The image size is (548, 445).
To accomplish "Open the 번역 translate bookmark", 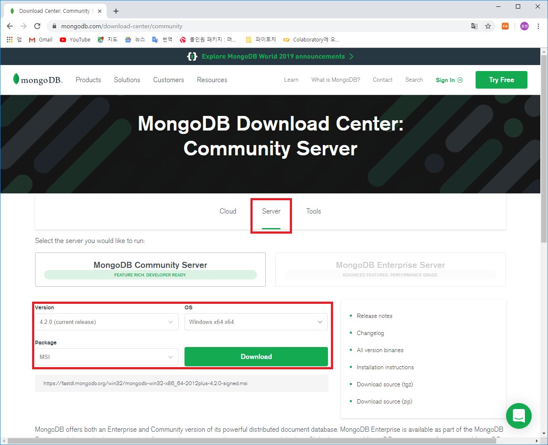I will click(x=162, y=39).
